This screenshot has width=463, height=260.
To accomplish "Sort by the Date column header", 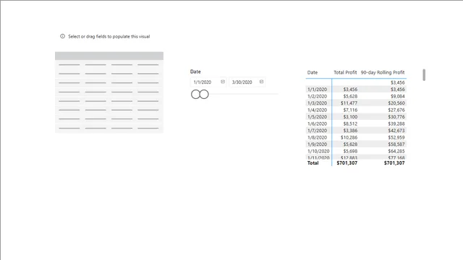I will point(313,72).
